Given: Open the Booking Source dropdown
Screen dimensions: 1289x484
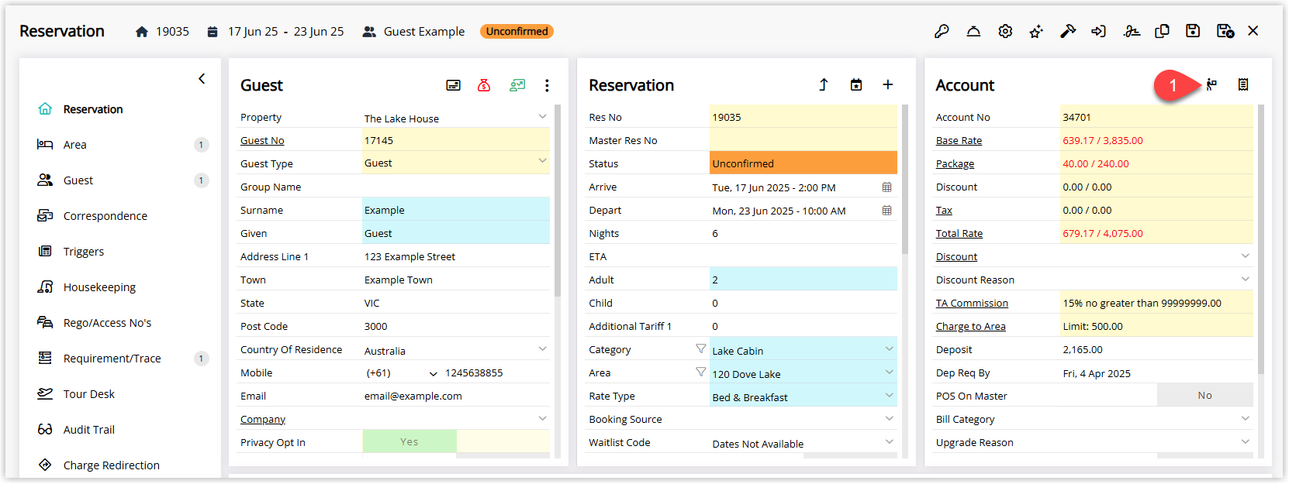Looking at the screenshot, I should click(x=889, y=419).
